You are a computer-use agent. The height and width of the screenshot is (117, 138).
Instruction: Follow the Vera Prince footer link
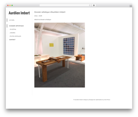click(x=107, y=100)
